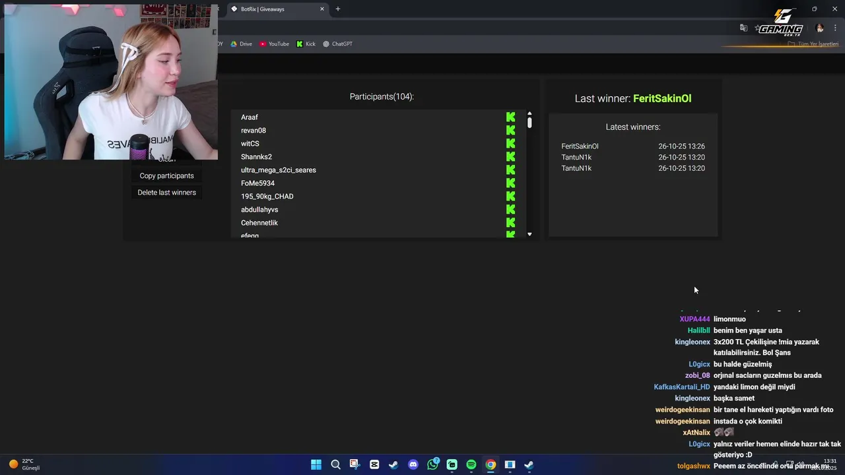Click the Latest winners heading
The image size is (845, 475).
point(633,127)
